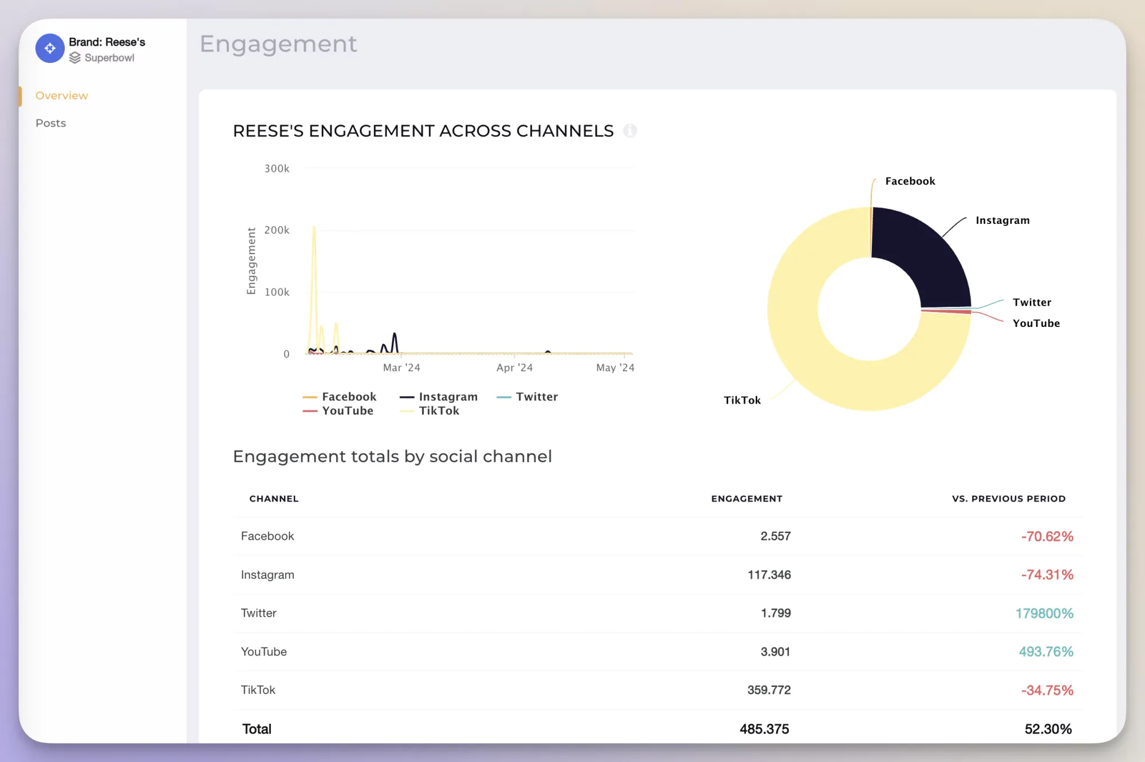Click the May '24 axis label
Screen dimensions: 1145x762
(x=615, y=368)
